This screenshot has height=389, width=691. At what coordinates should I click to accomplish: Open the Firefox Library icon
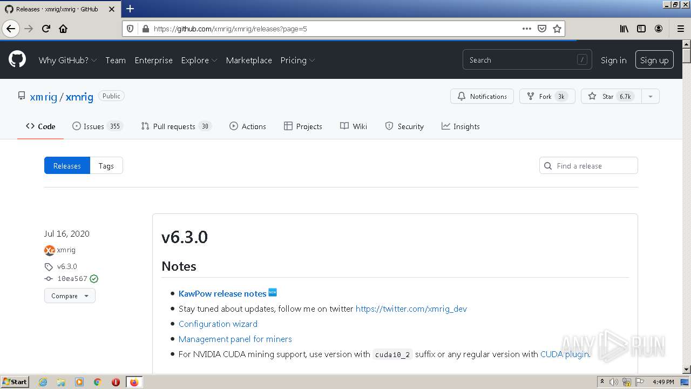624,29
